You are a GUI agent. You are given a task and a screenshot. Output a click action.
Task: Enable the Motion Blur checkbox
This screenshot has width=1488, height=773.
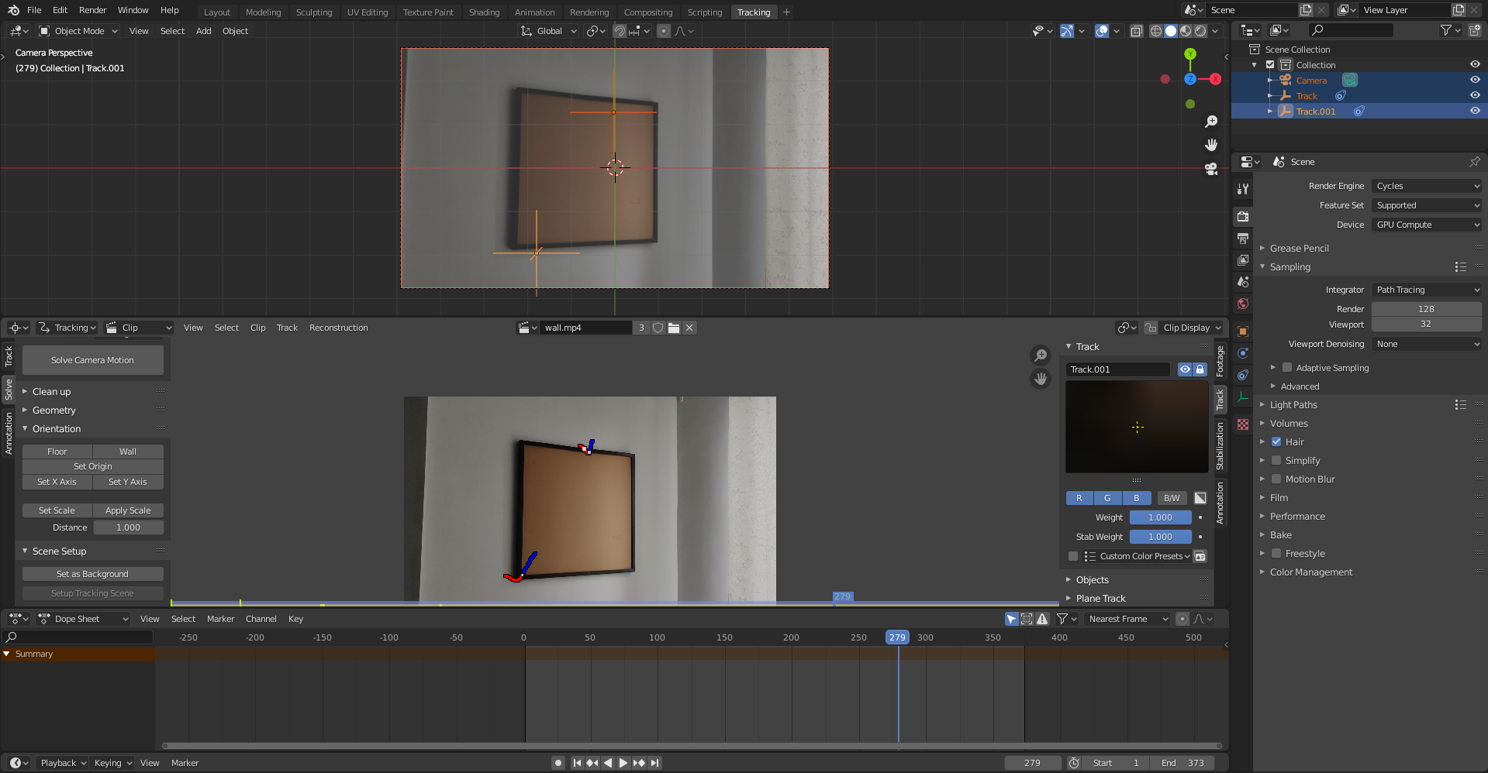coord(1276,479)
